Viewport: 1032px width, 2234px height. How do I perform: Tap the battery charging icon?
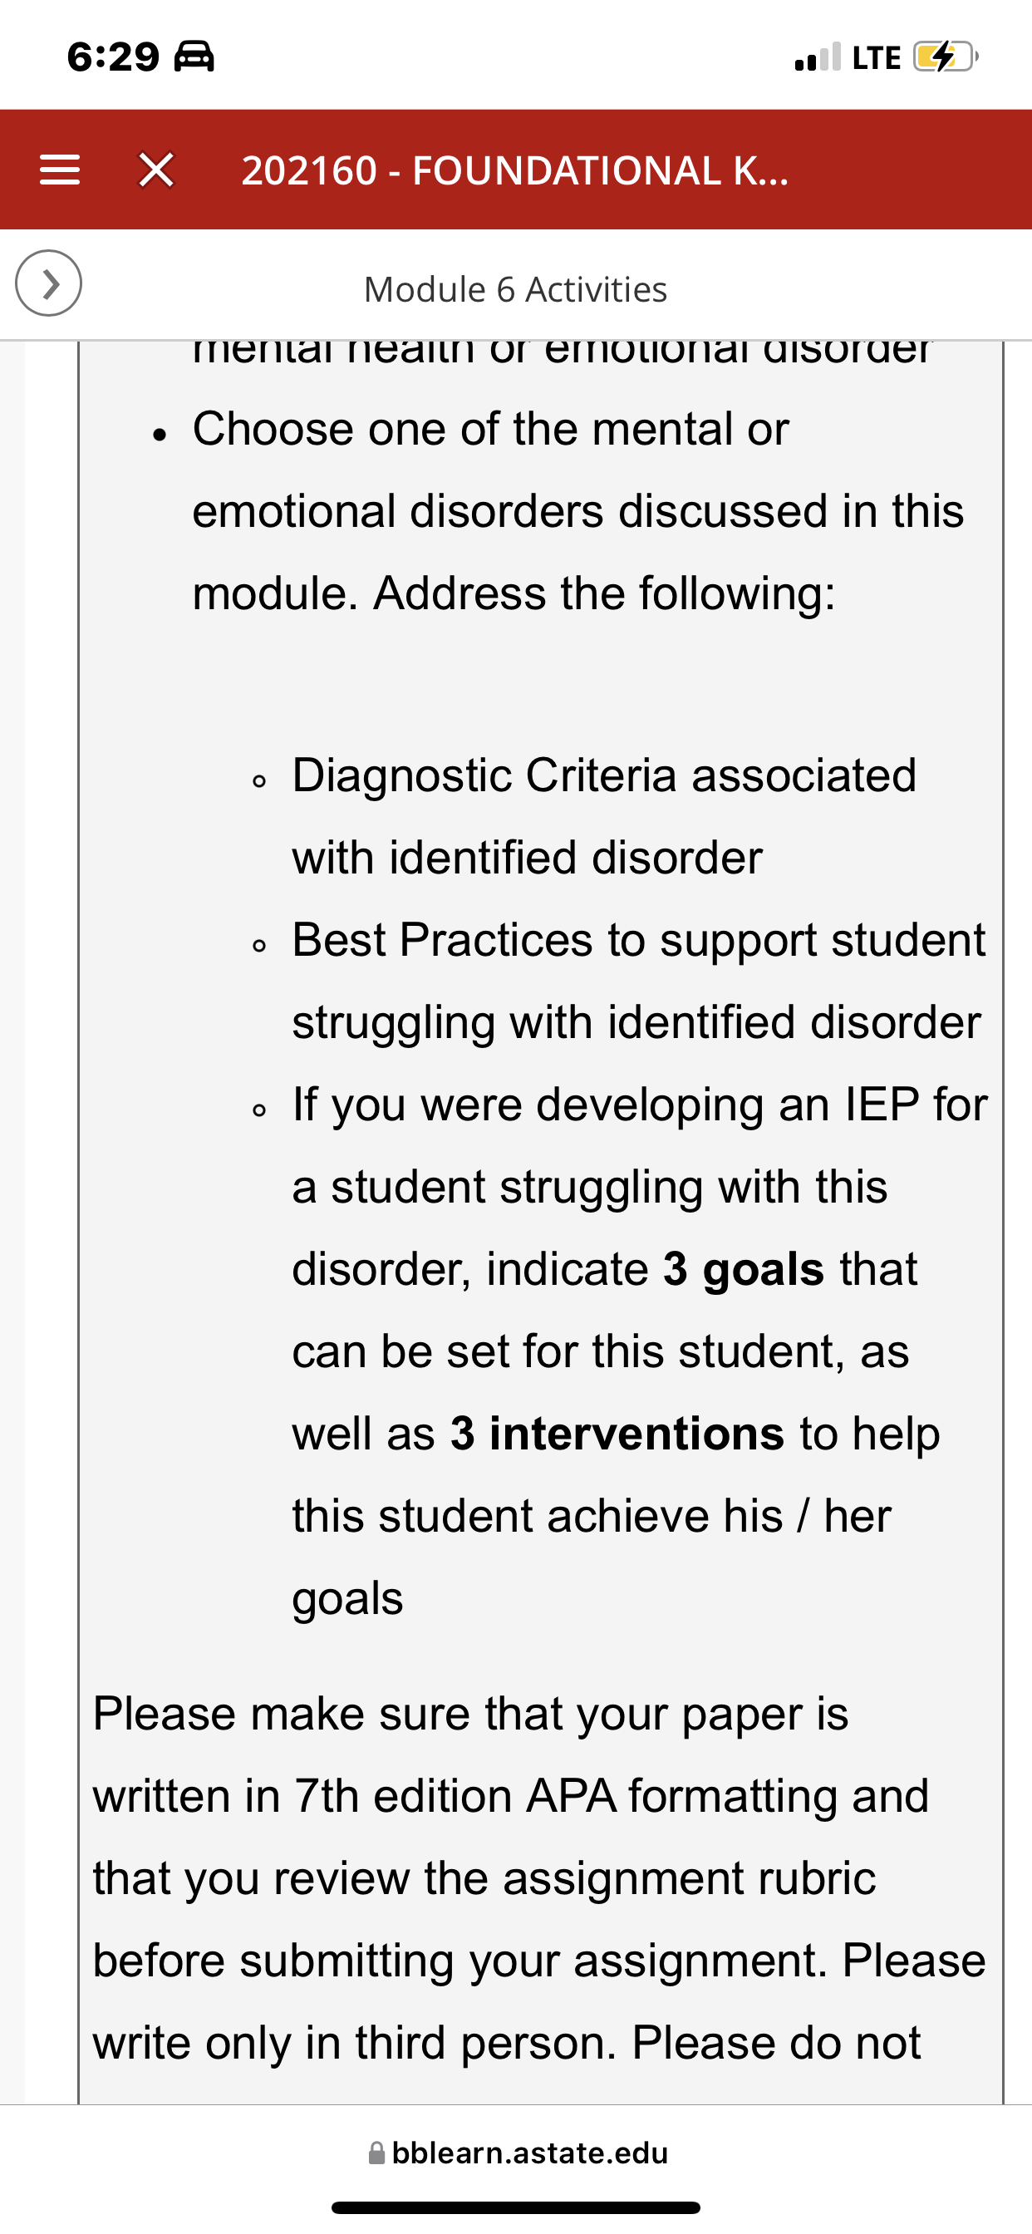point(946,57)
